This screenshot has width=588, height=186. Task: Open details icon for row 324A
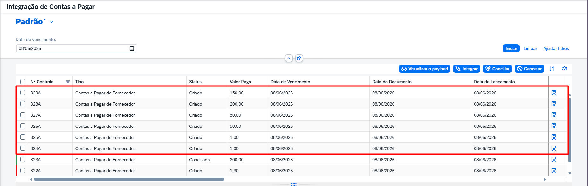point(554,148)
